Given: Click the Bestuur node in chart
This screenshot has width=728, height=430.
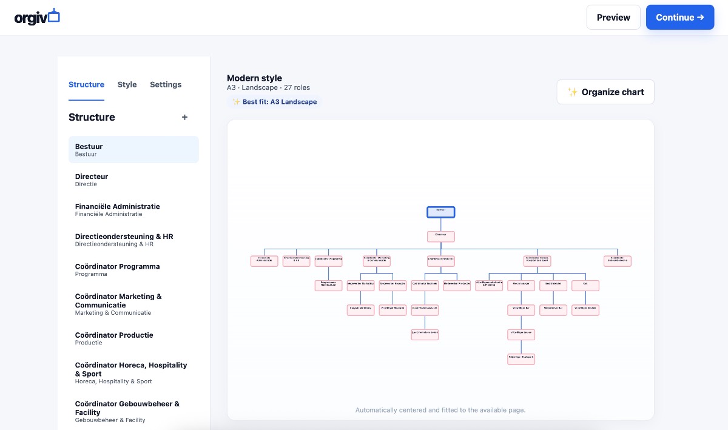Looking at the screenshot, I should (441, 212).
